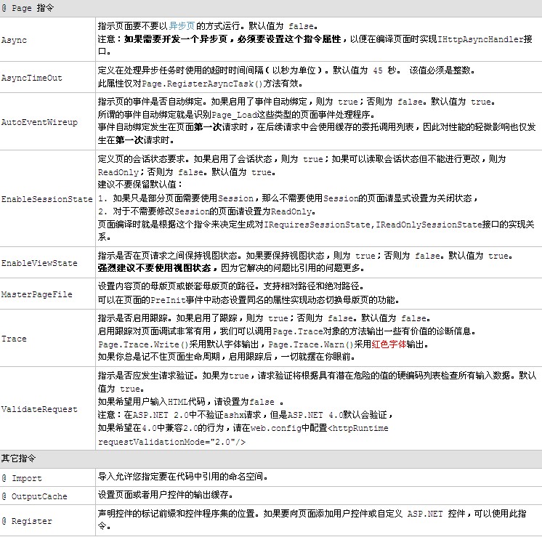This screenshot has width=542, height=537.
Task: Select the @ Import directive cell
Action: [x=22, y=478]
